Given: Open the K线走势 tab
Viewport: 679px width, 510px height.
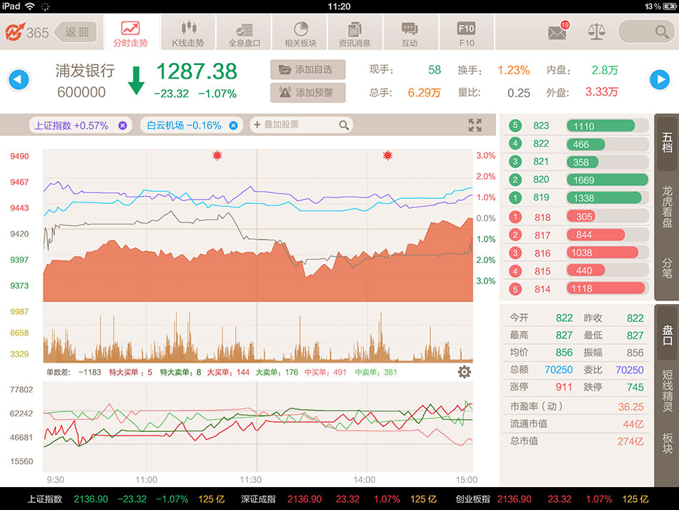Looking at the screenshot, I should point(188,33).
